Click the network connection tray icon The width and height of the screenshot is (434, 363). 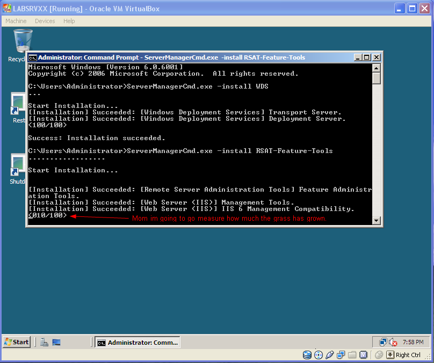click(383, 342)
